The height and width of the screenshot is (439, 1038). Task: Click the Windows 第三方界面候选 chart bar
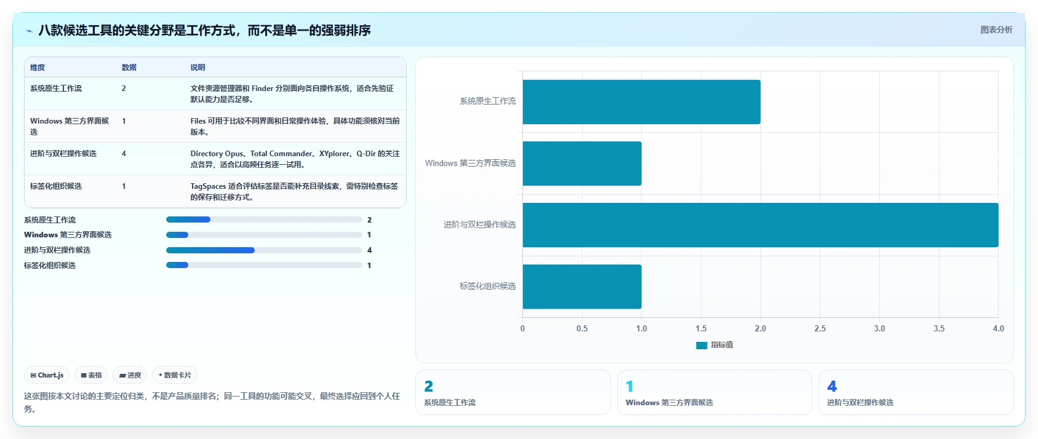tap(582, 164)
